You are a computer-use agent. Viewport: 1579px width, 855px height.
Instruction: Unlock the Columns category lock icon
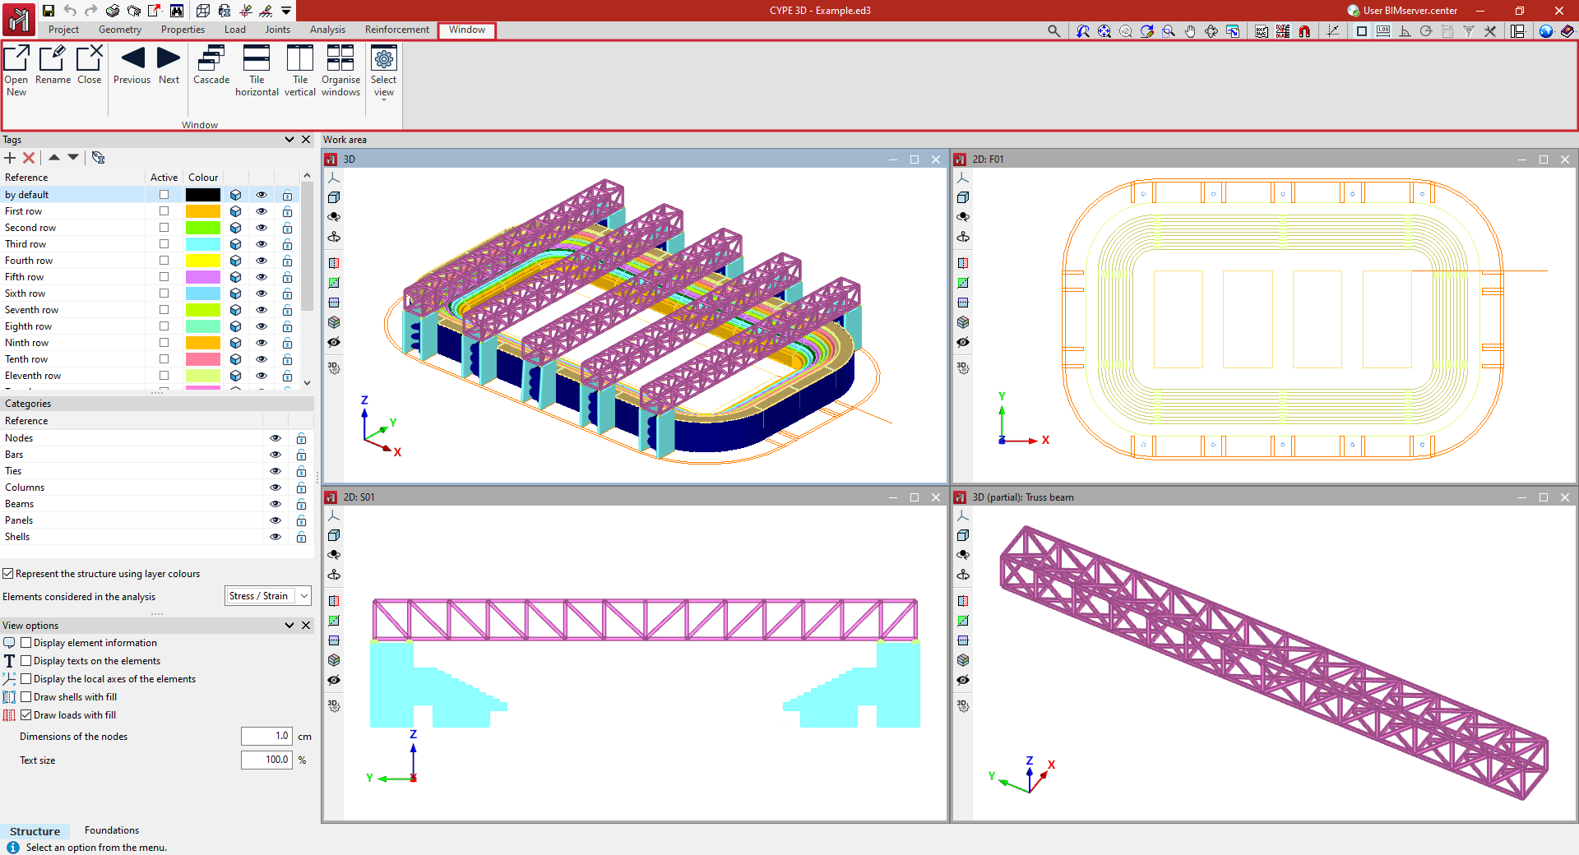point(301,488)
